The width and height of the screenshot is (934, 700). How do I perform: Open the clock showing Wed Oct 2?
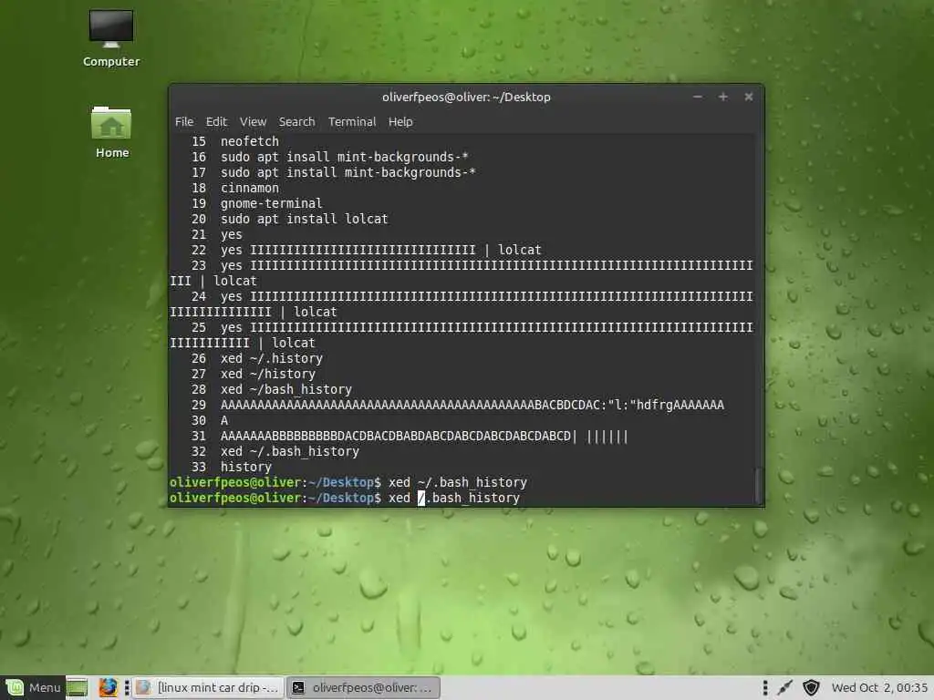tap(879, 687)
